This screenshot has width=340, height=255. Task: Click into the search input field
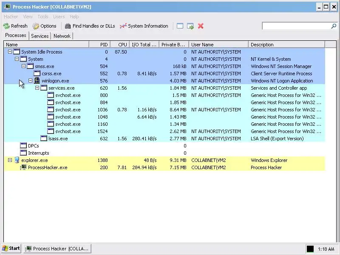coord(296,26)
